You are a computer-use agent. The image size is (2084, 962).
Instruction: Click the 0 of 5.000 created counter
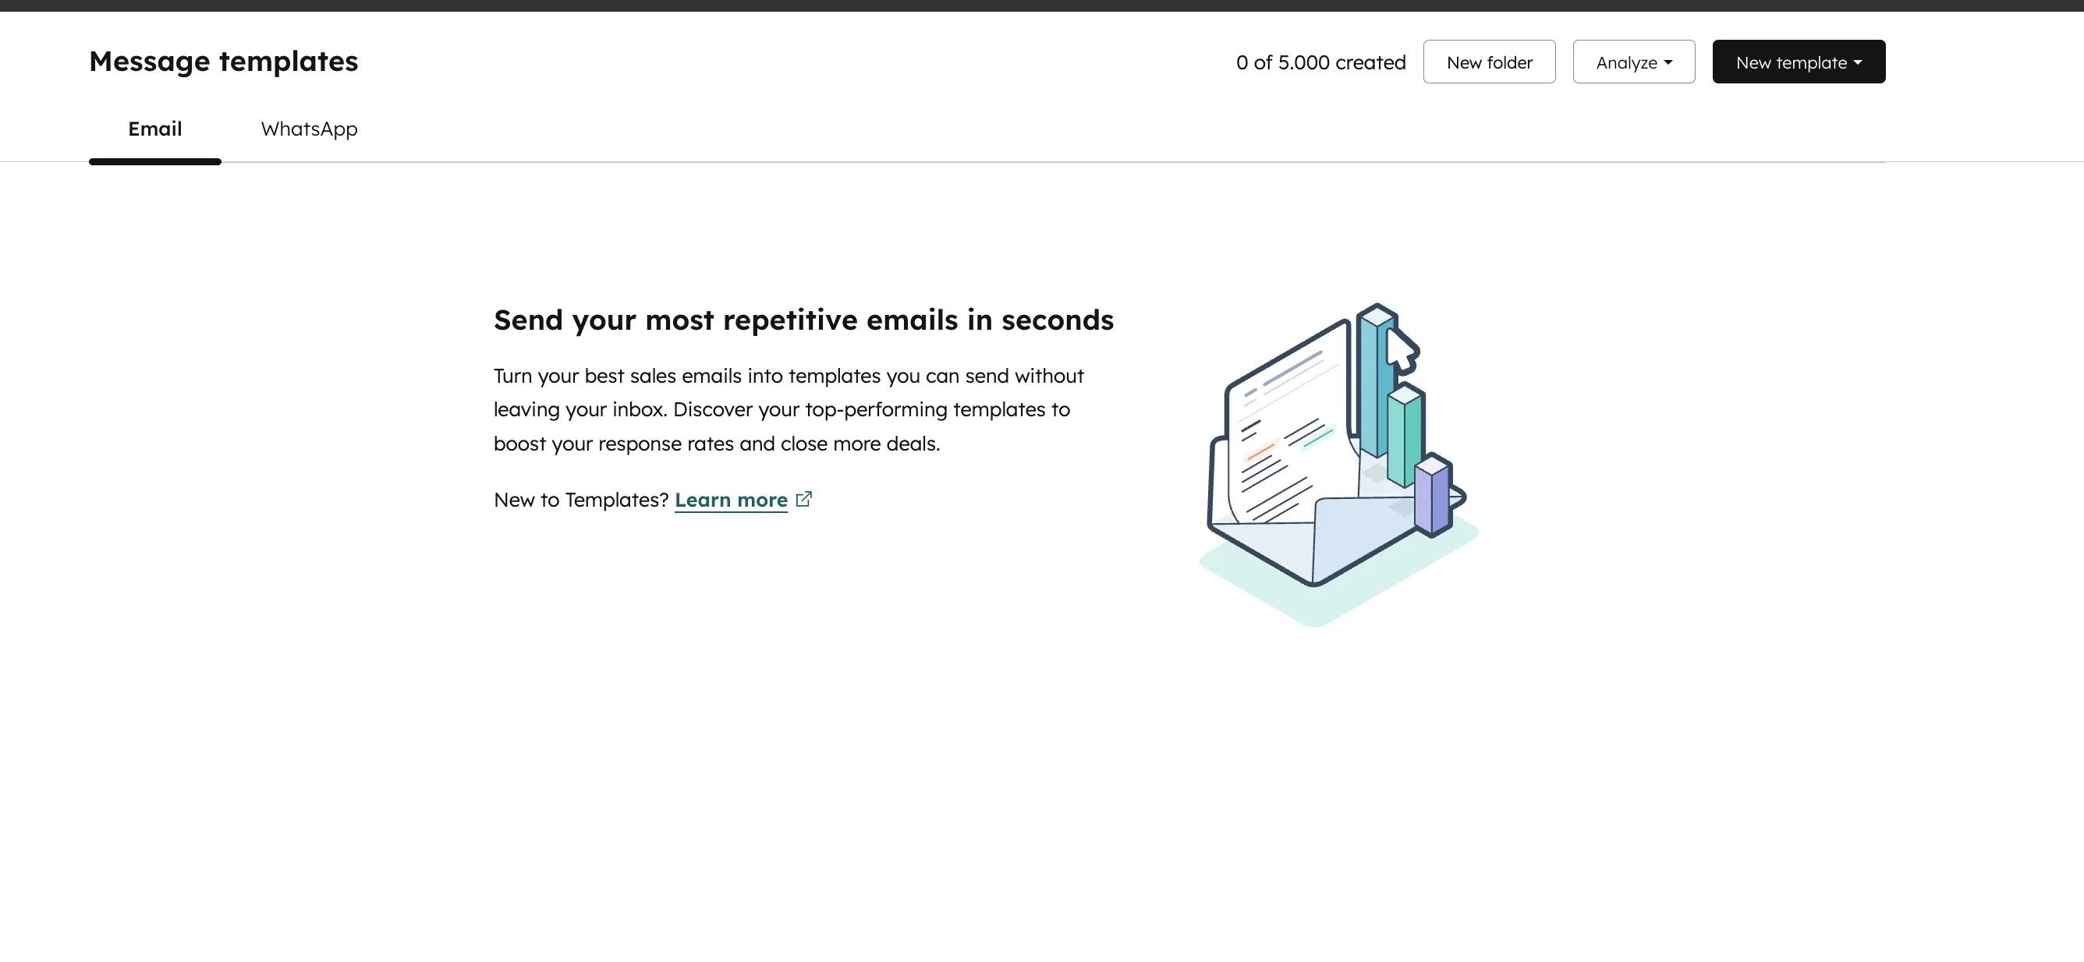[1320, 62]
